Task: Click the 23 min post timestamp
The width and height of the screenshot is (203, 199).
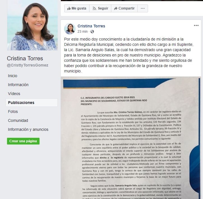Action: coord(83,32)
